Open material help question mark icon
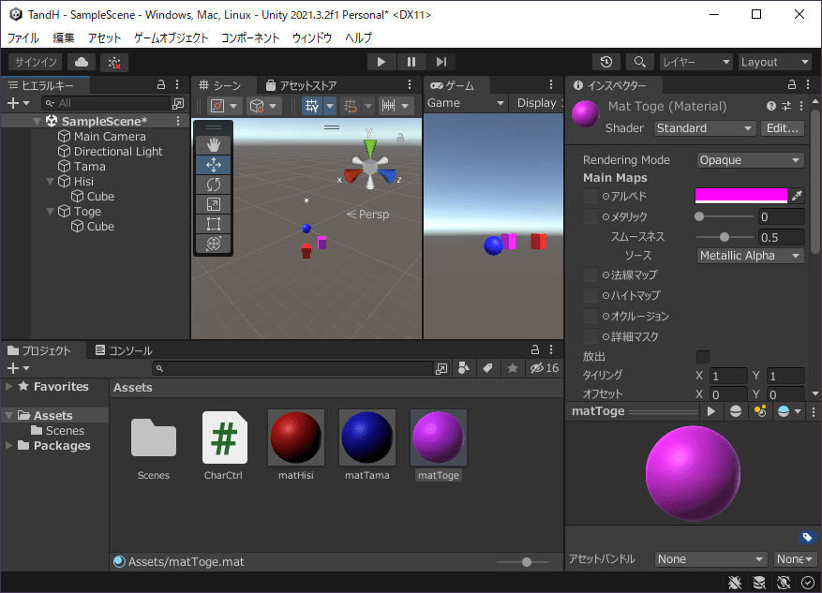The height and width of the screenshot is (593, 822). point(770,107)
